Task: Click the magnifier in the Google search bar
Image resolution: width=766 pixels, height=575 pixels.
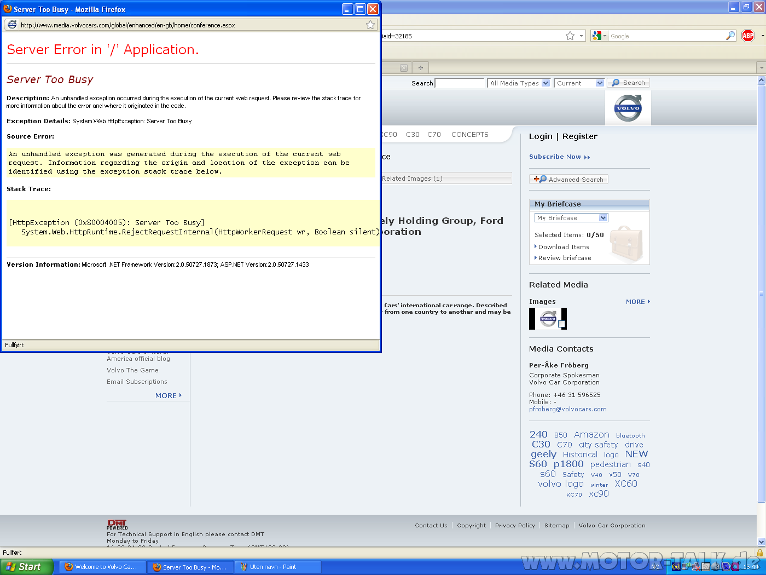Action: pos(730,36)
